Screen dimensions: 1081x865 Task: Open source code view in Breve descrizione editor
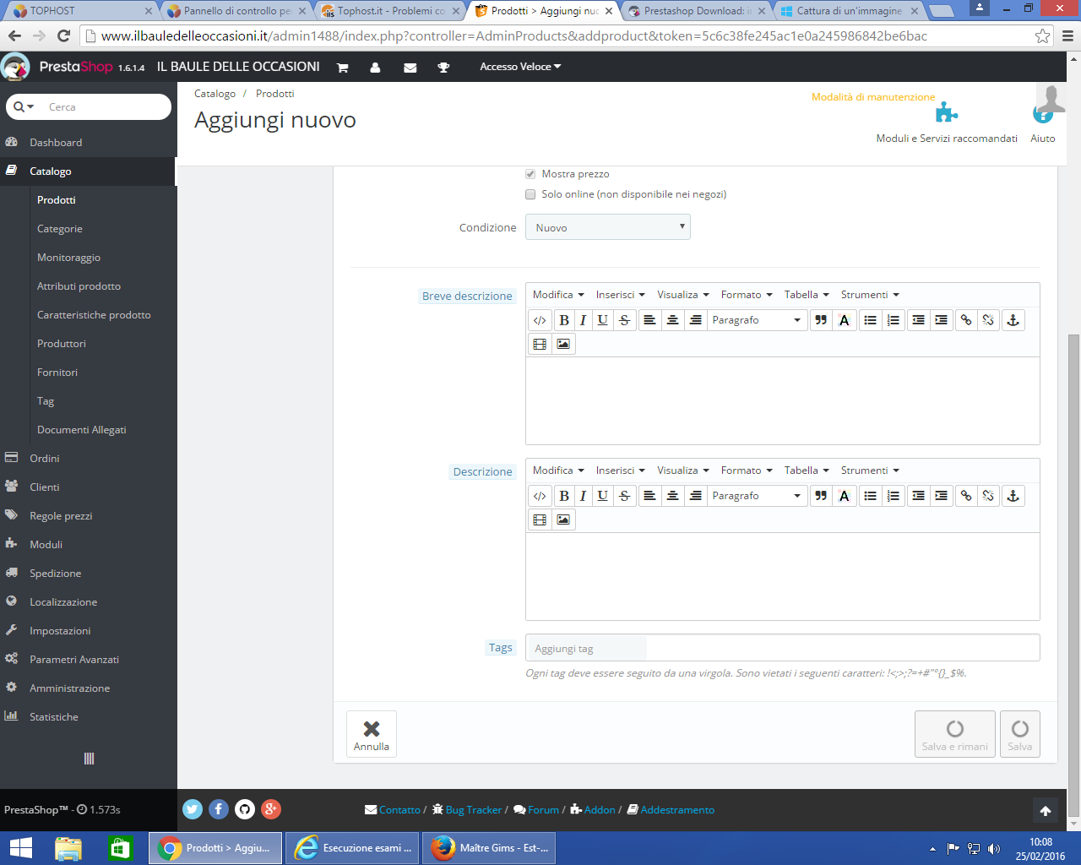click(540, 320)
